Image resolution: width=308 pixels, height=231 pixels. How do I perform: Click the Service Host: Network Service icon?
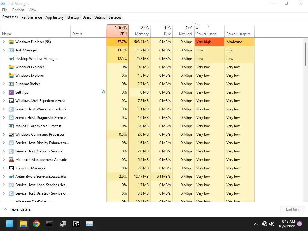[11, 151]
